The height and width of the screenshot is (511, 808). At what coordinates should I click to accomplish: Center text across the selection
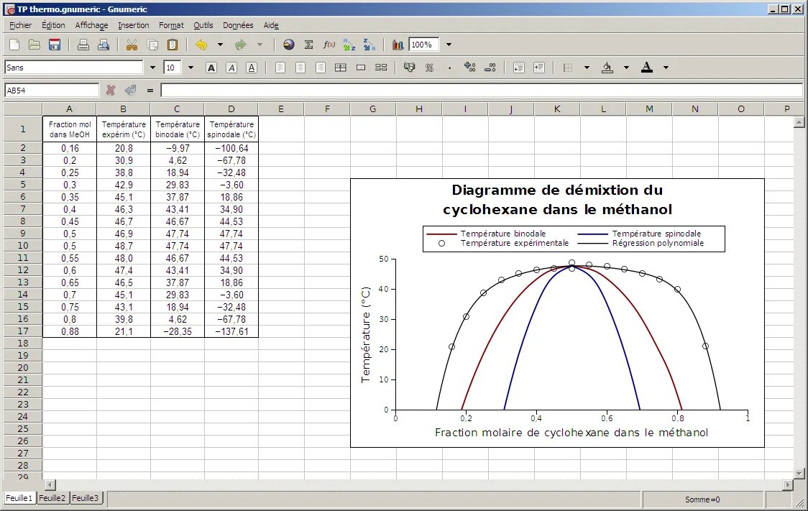pos(341,68)
